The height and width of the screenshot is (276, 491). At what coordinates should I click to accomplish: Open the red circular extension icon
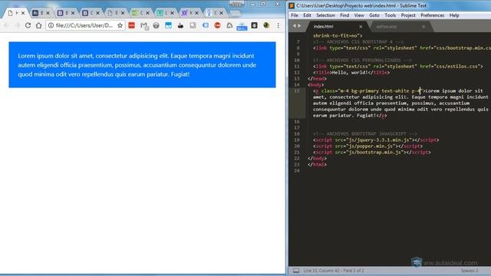pos(217,25)
